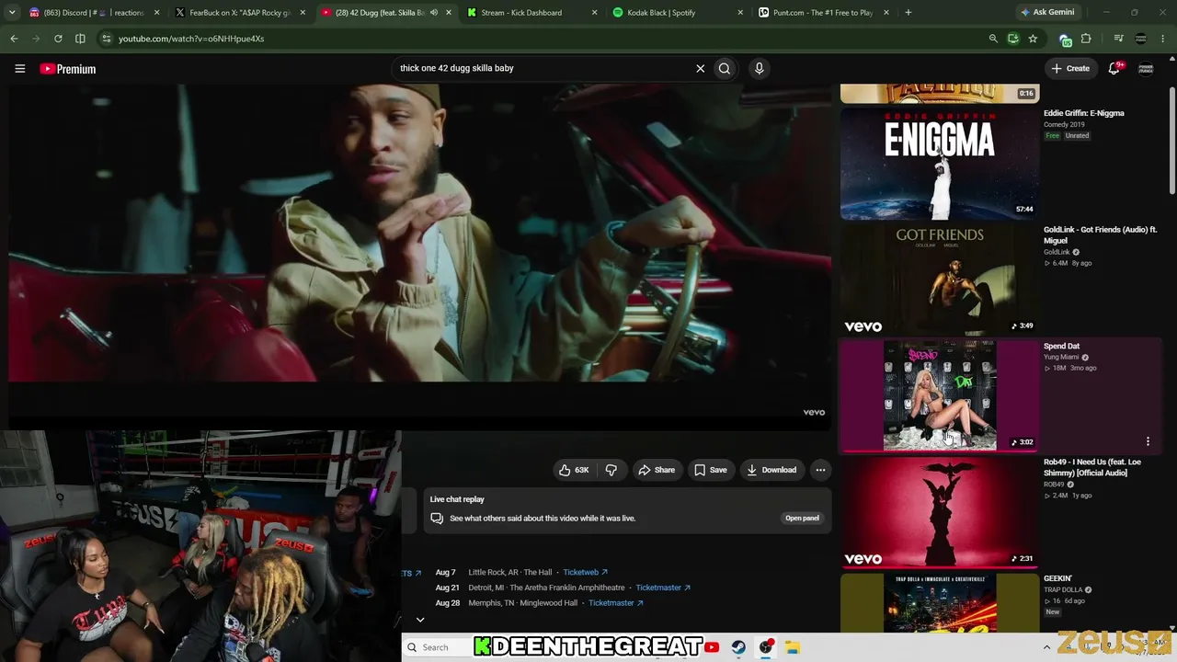View site information for youtube.com
The width and height of the screenshot is (1177, 662).
pyautogui.click(x=107, y=39)
